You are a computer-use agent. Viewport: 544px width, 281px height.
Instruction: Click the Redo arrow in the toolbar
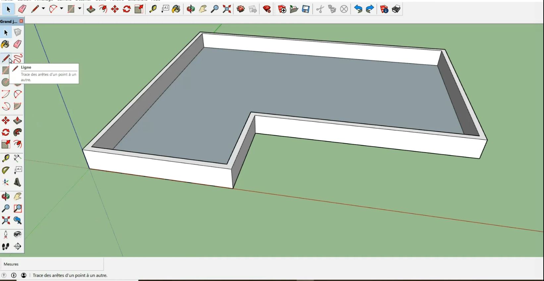click(370, 9)
